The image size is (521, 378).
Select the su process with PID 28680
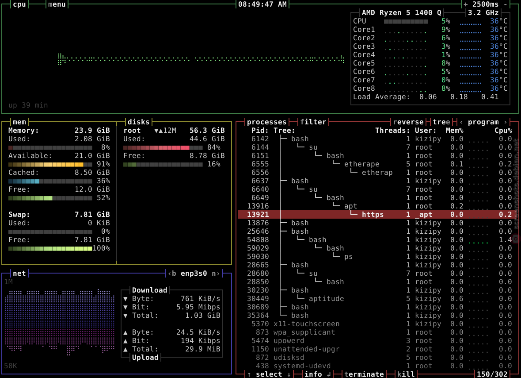(375, 274)
